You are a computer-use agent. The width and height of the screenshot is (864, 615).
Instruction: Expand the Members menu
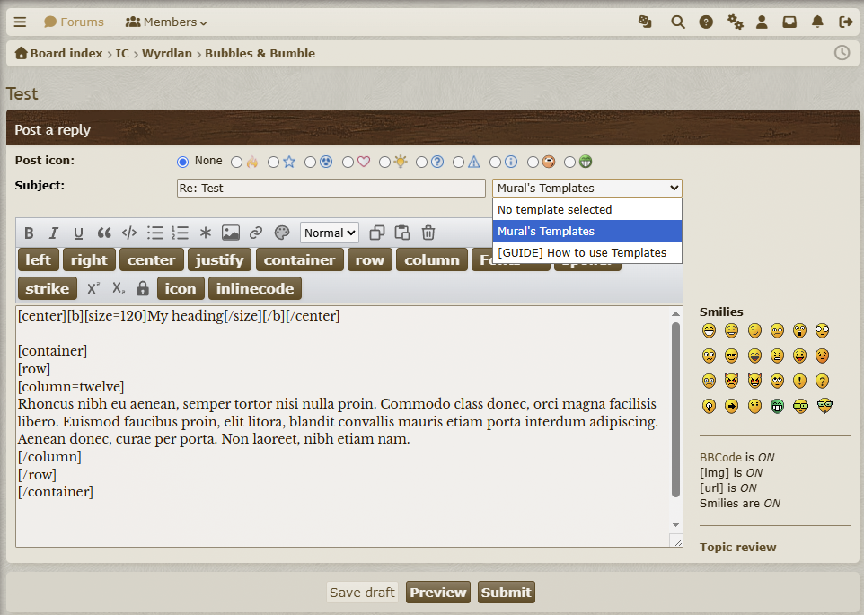tap(167, 22)
